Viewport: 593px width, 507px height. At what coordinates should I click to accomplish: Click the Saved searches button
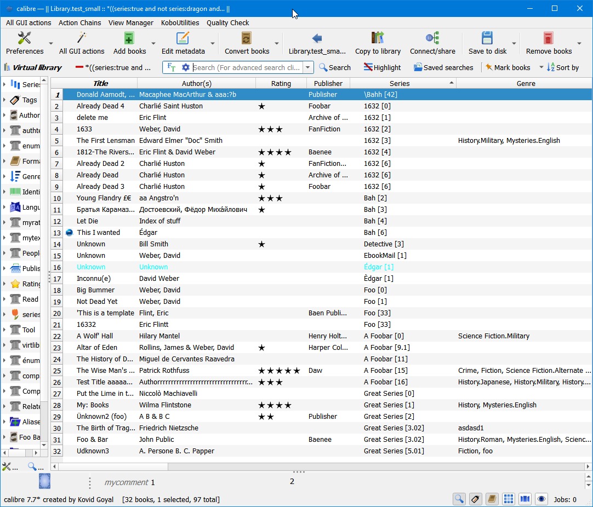[x=443, y=67]
